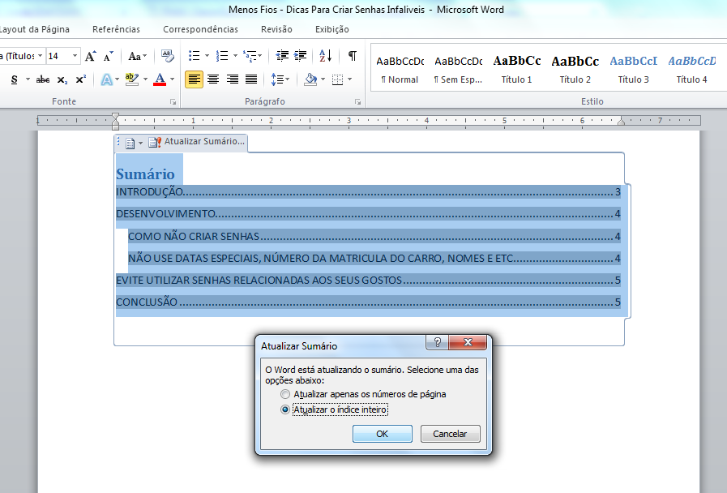The image size is (727, 493).
Task: Choose 'Atualizar apenas os números de página'
Action: (x=285, y=394)
